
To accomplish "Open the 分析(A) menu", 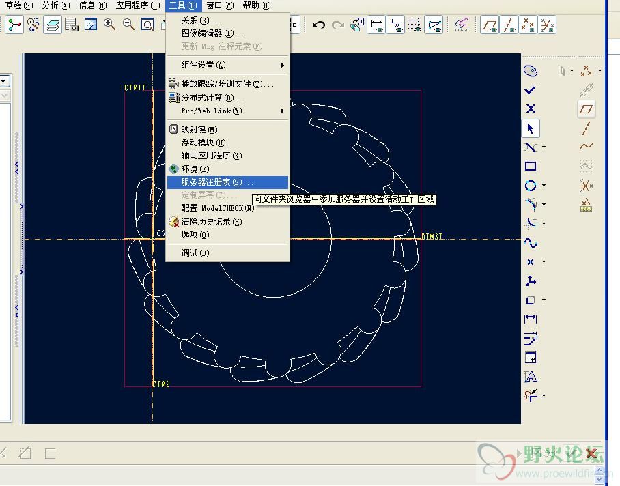I will coord(56,5).
